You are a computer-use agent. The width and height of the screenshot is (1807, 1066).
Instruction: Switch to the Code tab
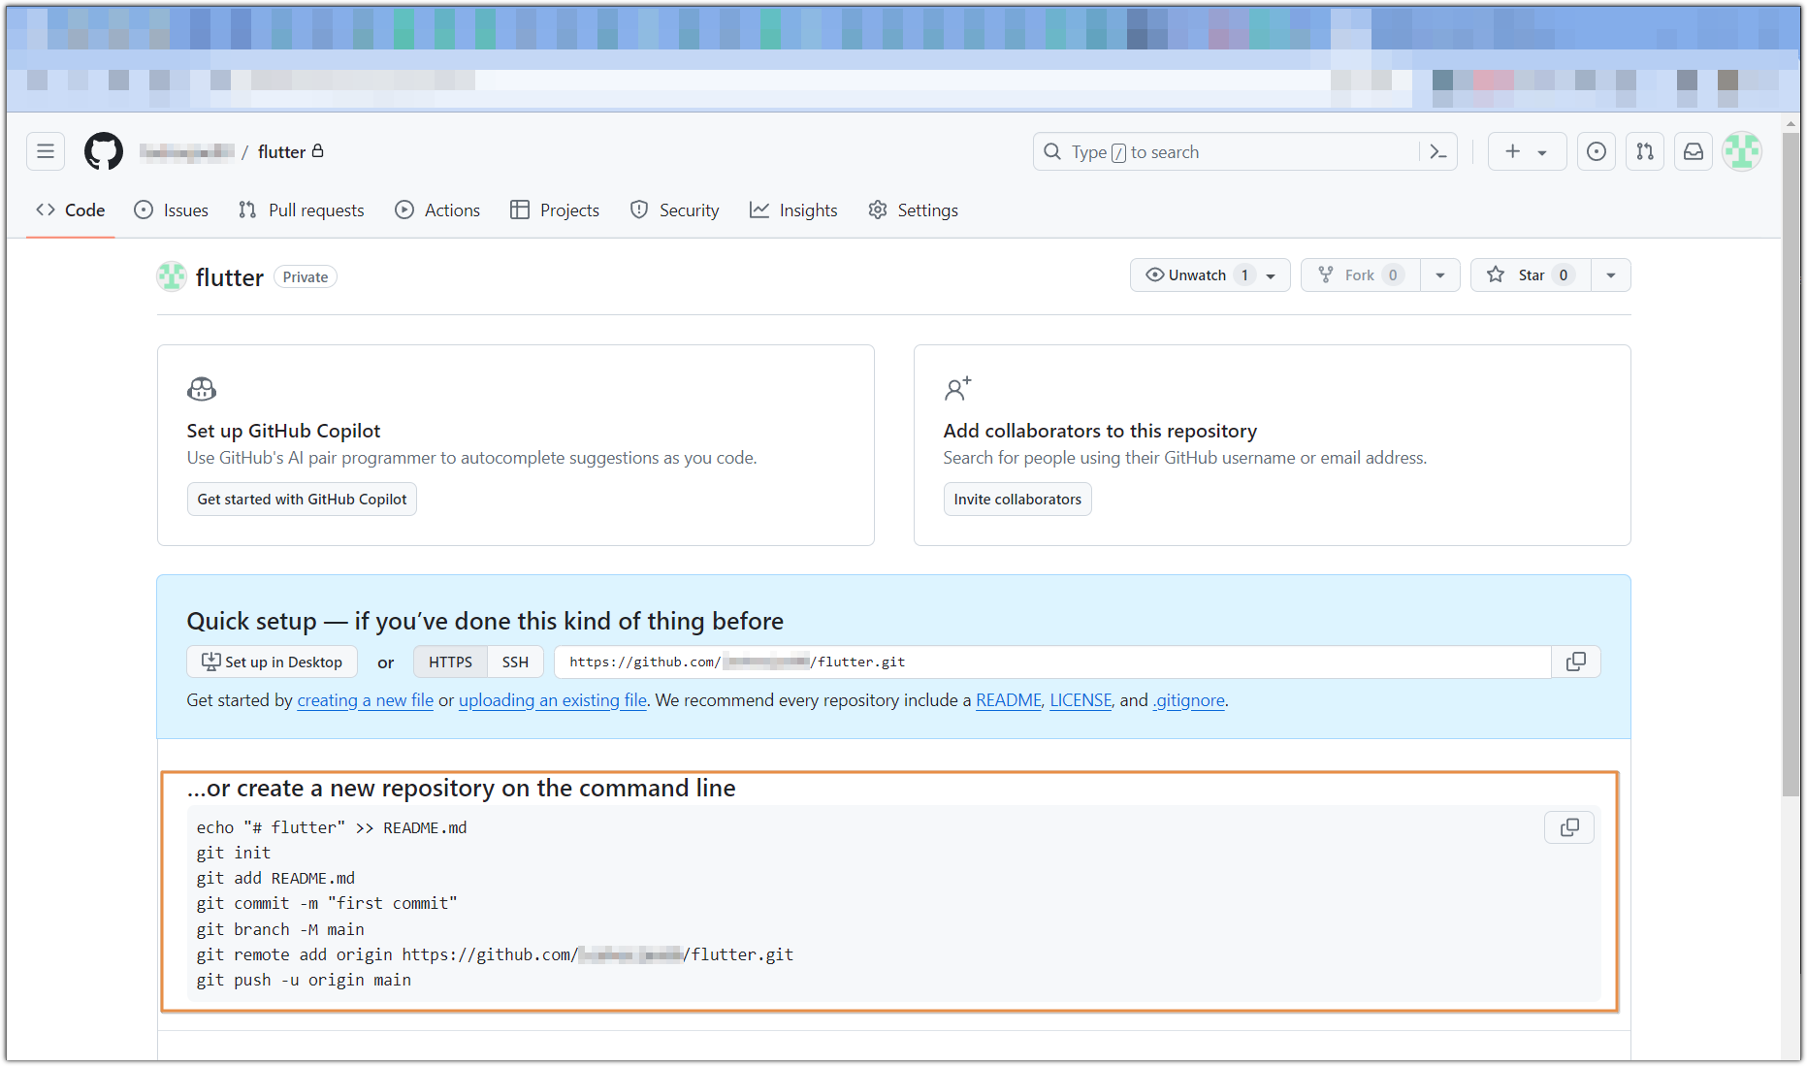[x=70, y=210]
